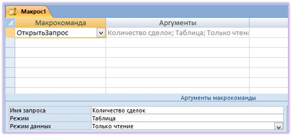The image size is (292, 136).
Task: Click the Режим field value 'Таблица'
Action: click(187, 118)
